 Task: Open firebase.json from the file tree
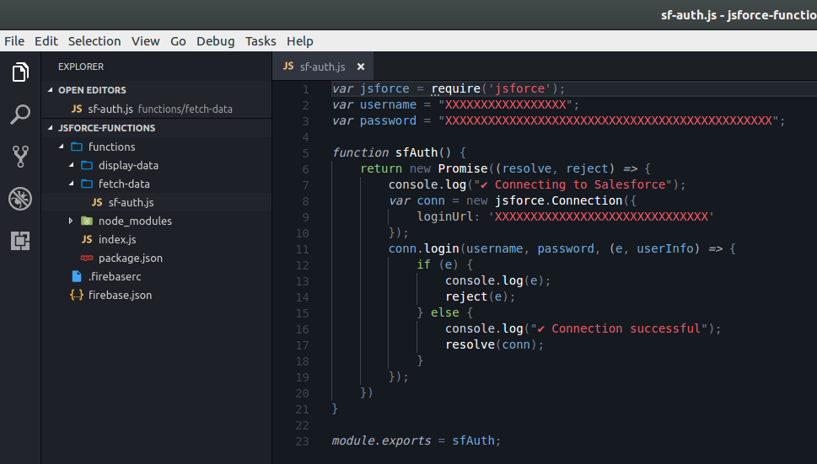click(120, 295)
